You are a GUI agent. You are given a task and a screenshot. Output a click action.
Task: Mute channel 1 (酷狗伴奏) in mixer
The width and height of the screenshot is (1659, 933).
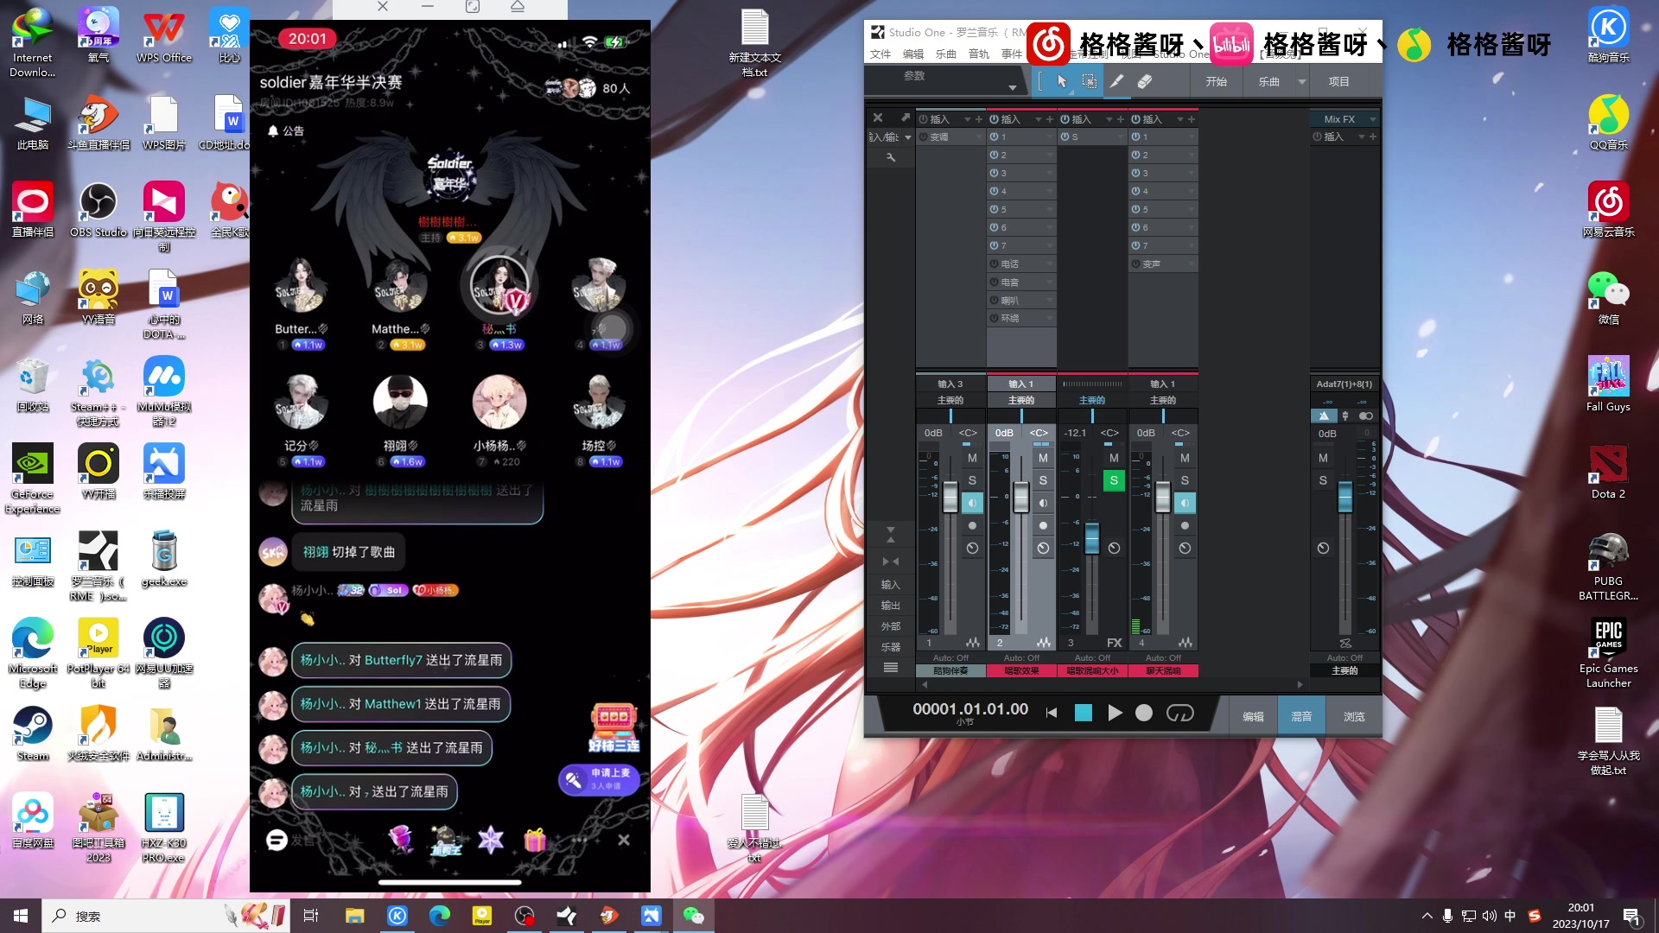pos(972,458)
